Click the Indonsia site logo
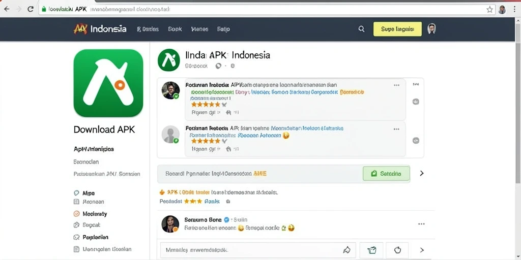Image resolution: width=521 pixels, height=260 pixels. (x=100, y=29)
